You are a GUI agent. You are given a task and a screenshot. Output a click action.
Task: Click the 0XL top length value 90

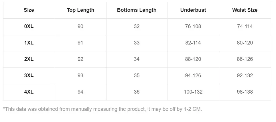[80, 26]
